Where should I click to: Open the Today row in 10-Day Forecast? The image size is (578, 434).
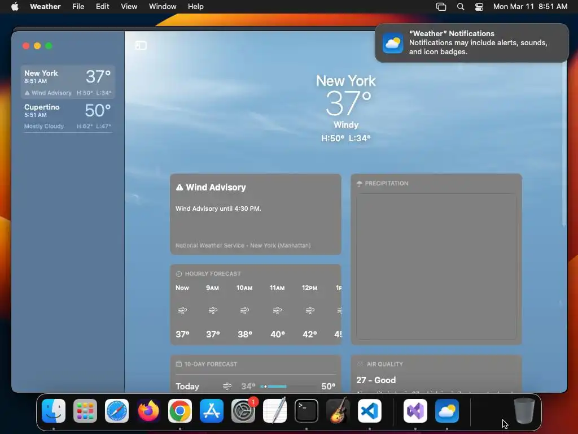[x=256, y=387]
